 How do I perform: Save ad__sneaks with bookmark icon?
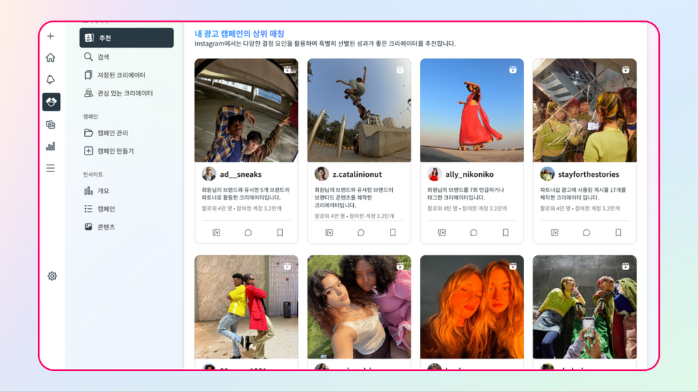tap(280, 233)
